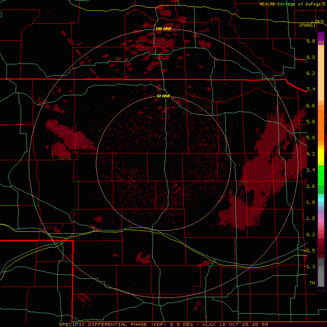Click the 50 NMI range ring label
The width and height of the screenshot is (327, 327).
pos(163,96)
